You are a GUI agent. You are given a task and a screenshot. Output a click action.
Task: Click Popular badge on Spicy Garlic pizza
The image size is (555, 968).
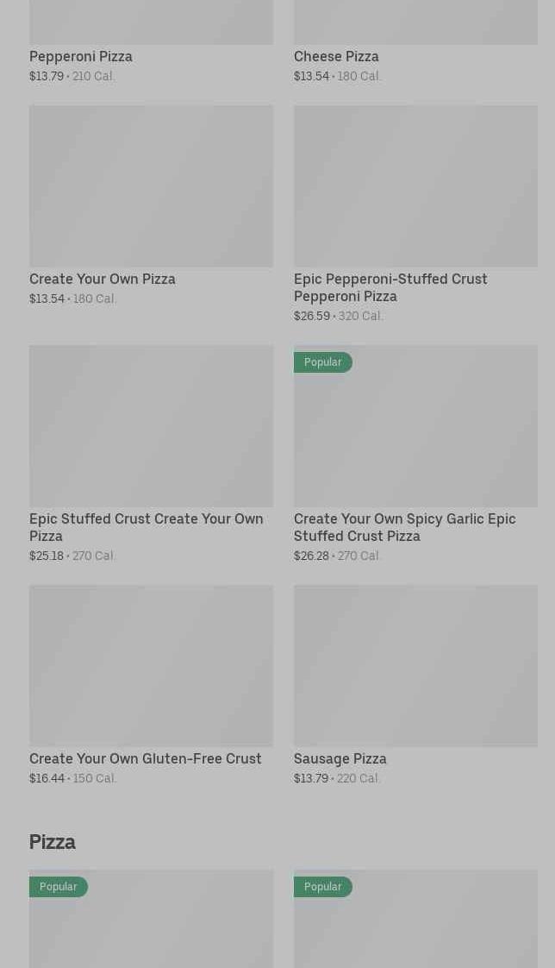pos(323,362)
